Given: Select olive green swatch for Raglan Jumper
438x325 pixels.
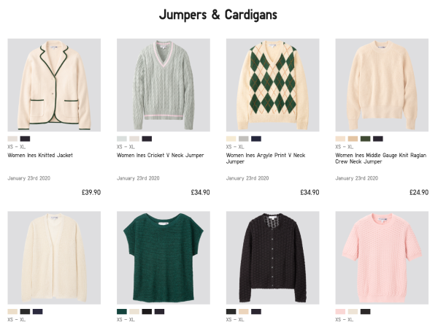Looking at the screenshot, I should (366, 139).
